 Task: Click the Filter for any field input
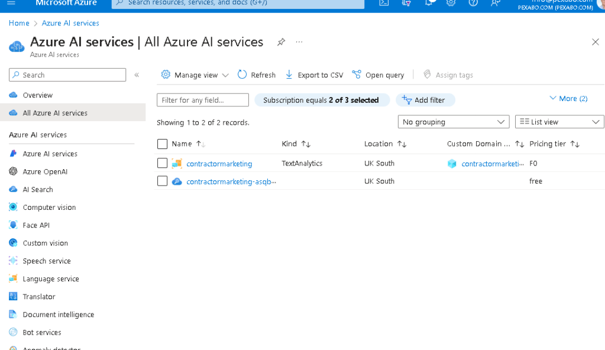(203, 100)
